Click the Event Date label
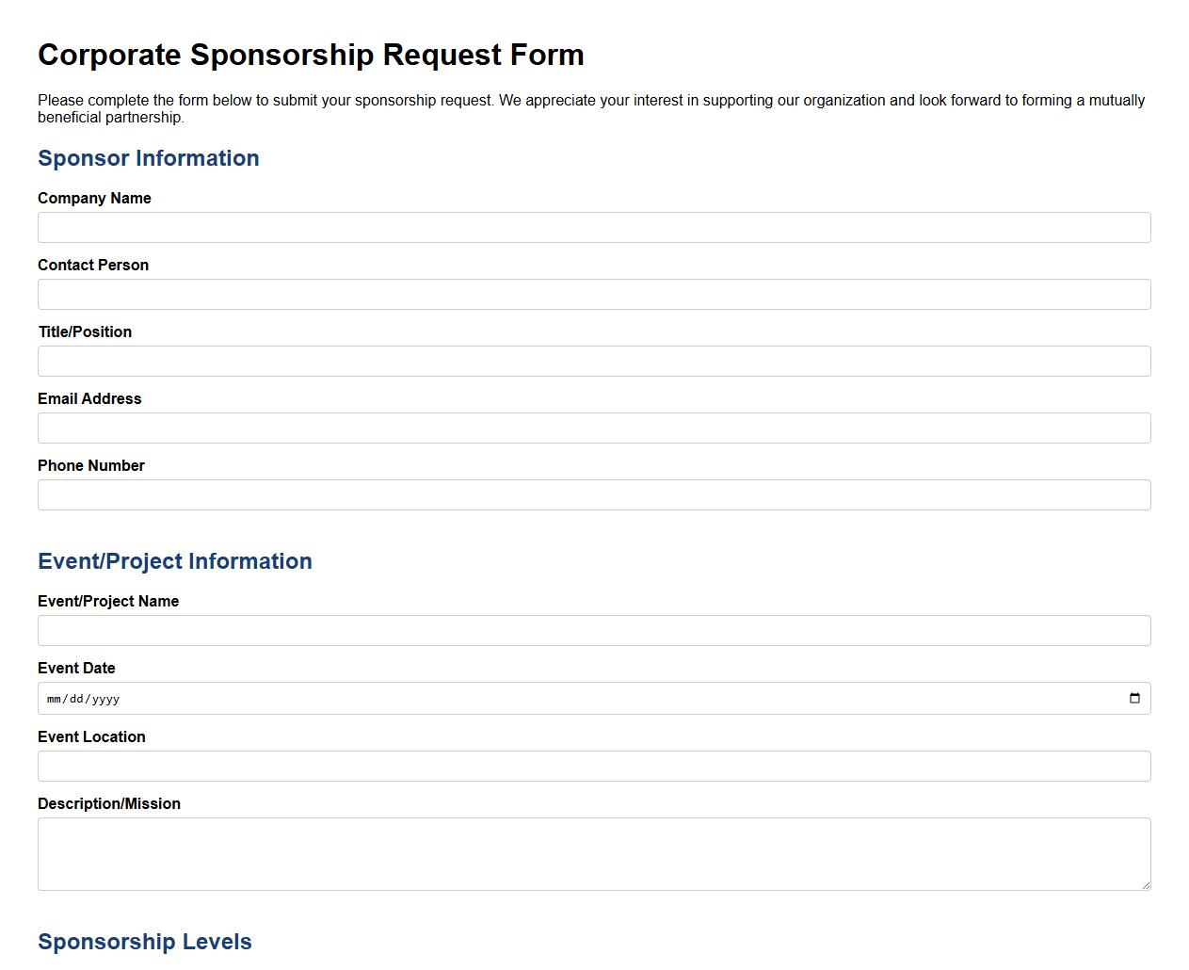1189x970 pixels. tap(76, 668)
